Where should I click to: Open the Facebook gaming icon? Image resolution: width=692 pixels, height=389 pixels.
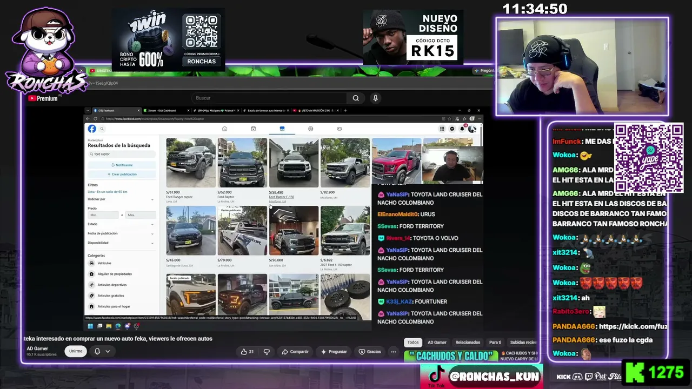point(339,129)
